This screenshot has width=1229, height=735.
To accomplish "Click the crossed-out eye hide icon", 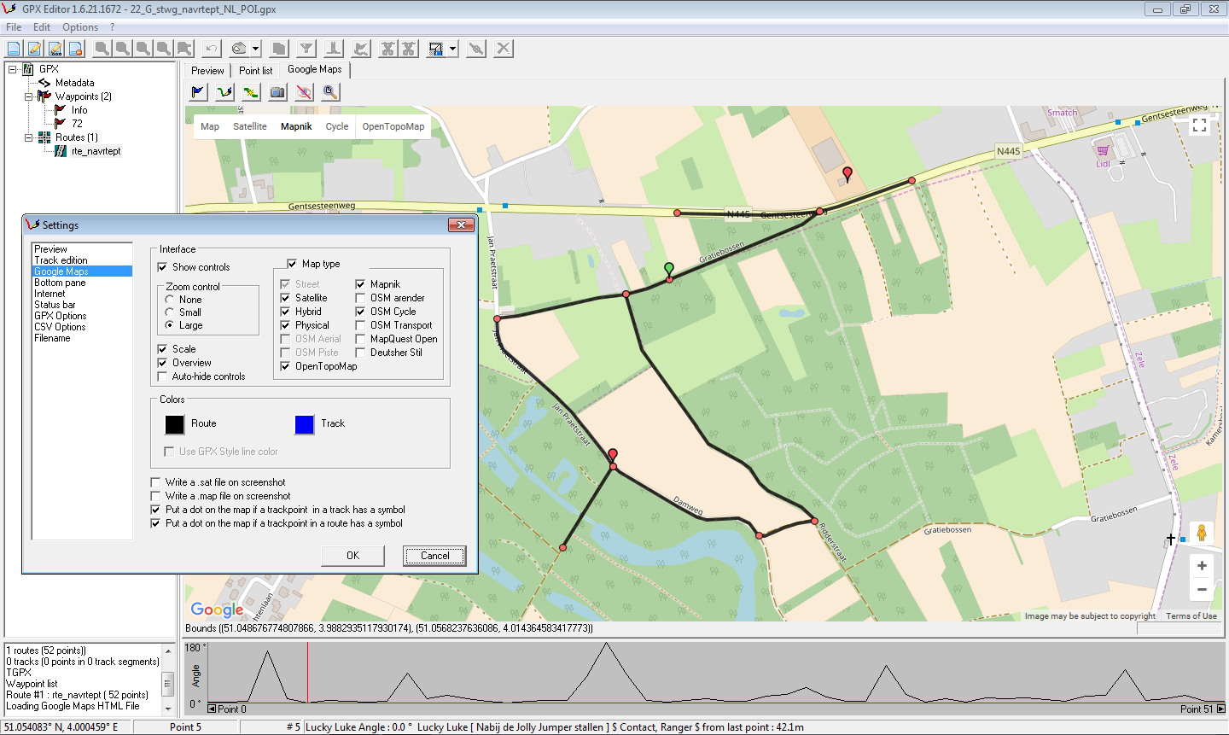I will [x=304, y=91].
